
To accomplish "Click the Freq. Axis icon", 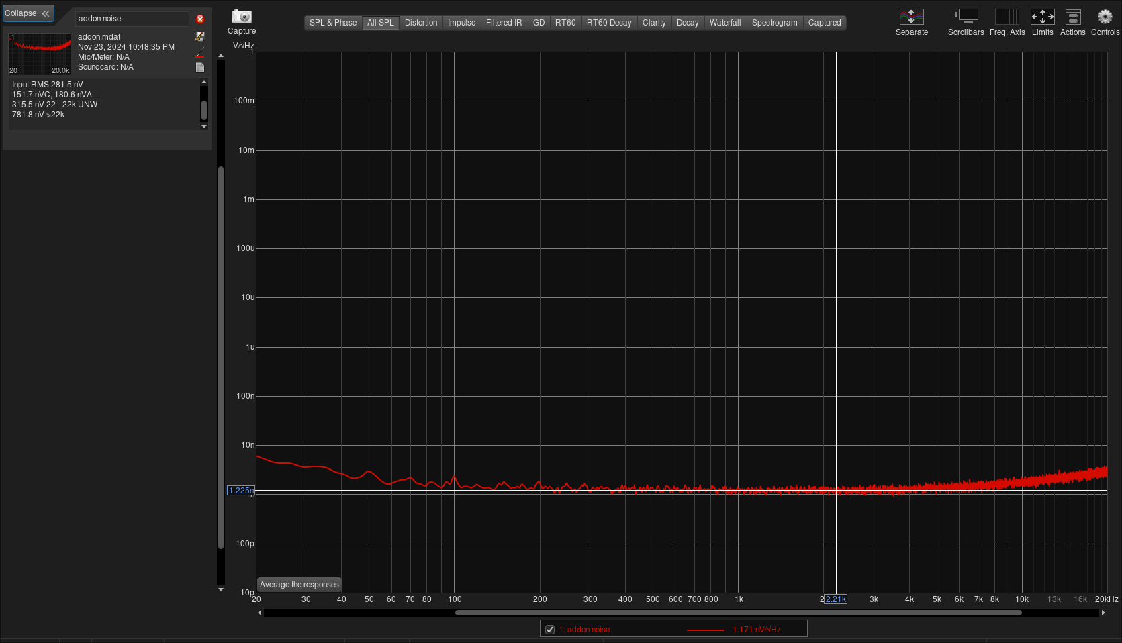I will click(1007, 17).
